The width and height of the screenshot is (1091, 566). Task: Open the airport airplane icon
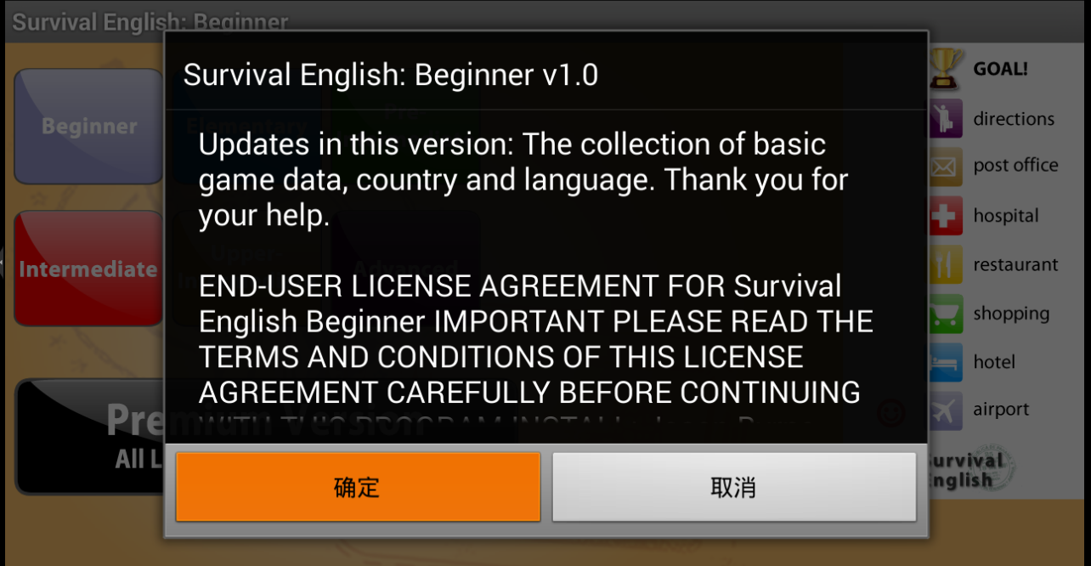click(946, 410)
